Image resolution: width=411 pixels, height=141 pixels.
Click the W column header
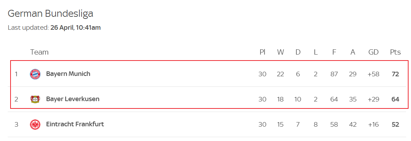tap(281, 52)
